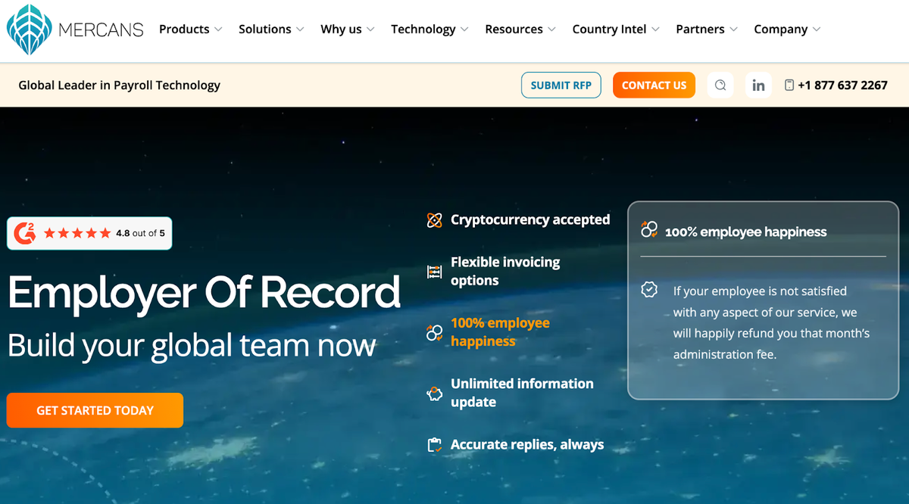The height and width of the screenshot is (504, 909).
Task: Click the Flexible invoicing options icon
Action: (434, 272)
